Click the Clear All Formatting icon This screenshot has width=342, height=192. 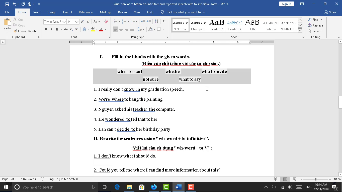(x=106, y=22)
